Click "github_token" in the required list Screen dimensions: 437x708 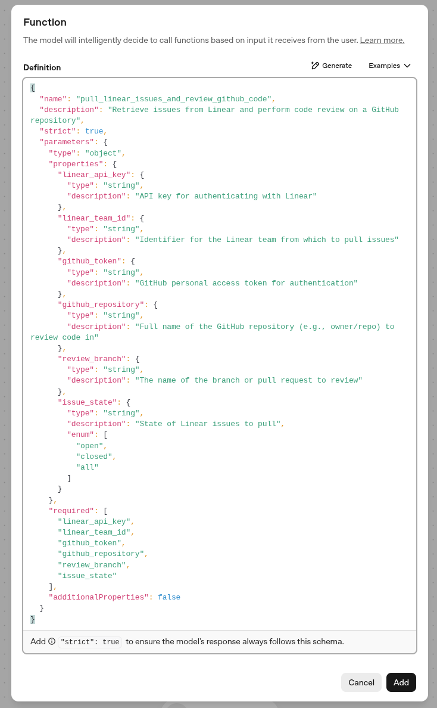coord(90,543)
